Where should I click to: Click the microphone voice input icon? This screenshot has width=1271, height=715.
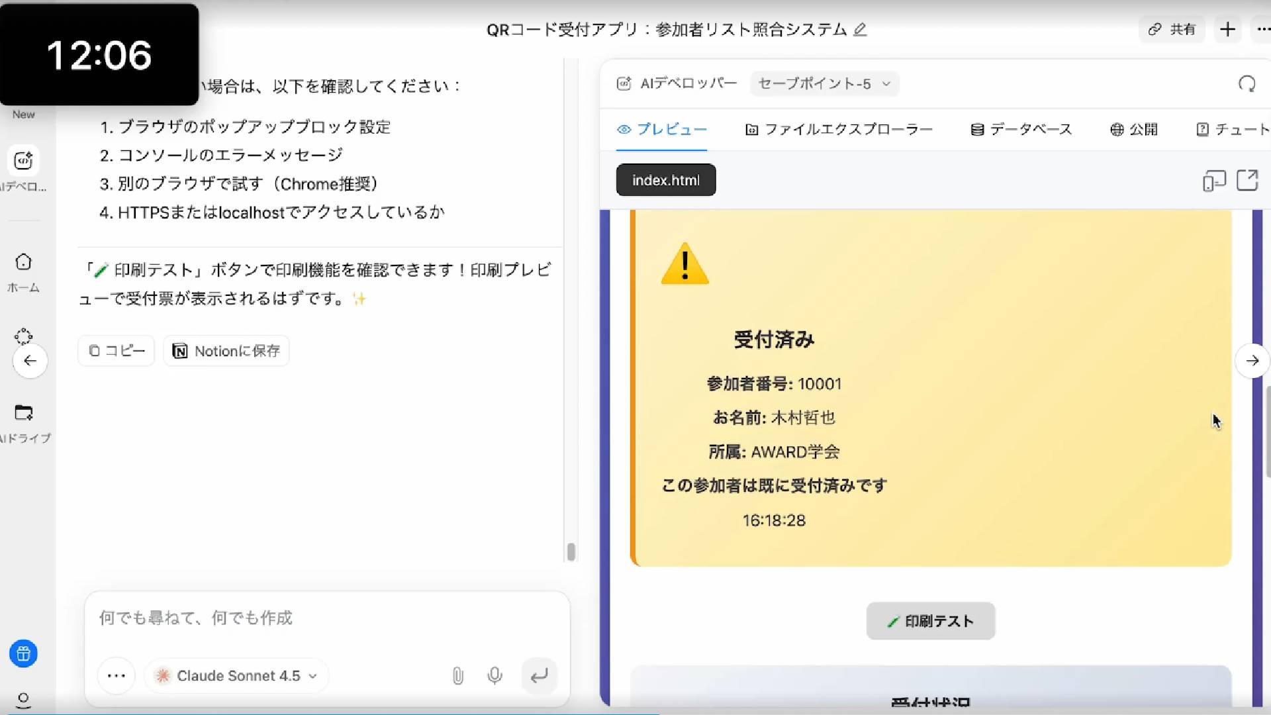click(x=494, y=676)
